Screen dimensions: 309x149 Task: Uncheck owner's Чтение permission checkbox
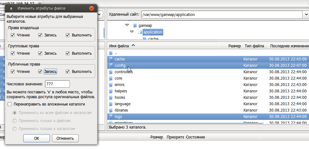coord(13,35)
